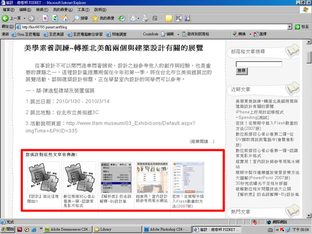Expand Contribute 編輯 dropdown arrow
The height and width of the screenshot is (234, 312).
[178, 34]
